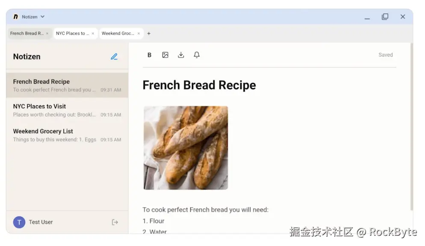This screenshot has width=425, height=246.
Task: Select the French Bread Recipe note
Action: pyautogui.click(x=67, y=85)
